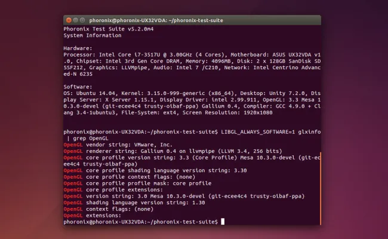
Task: Click 'OpenGL shading language version string: 1.30'
Action: pos(134,203)
